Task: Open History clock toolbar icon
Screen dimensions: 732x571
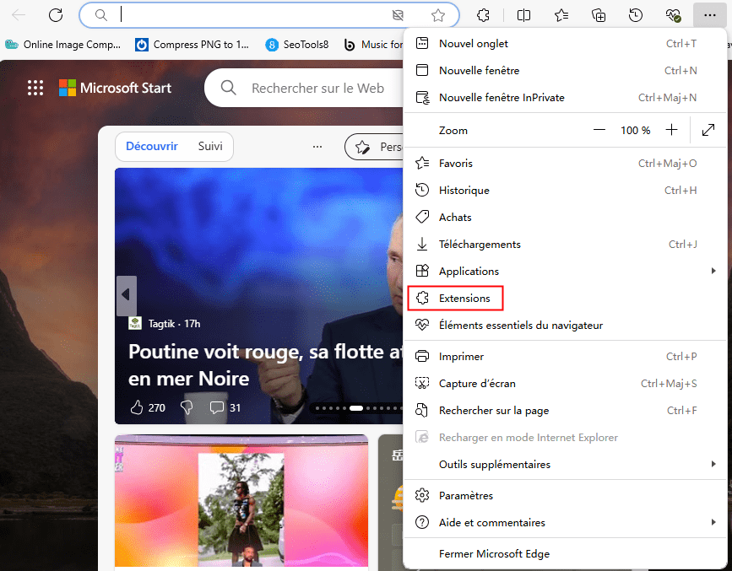Action: coord(636,15)
